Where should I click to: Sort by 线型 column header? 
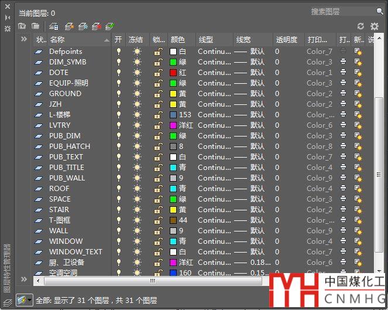click(x=215, y=40)
